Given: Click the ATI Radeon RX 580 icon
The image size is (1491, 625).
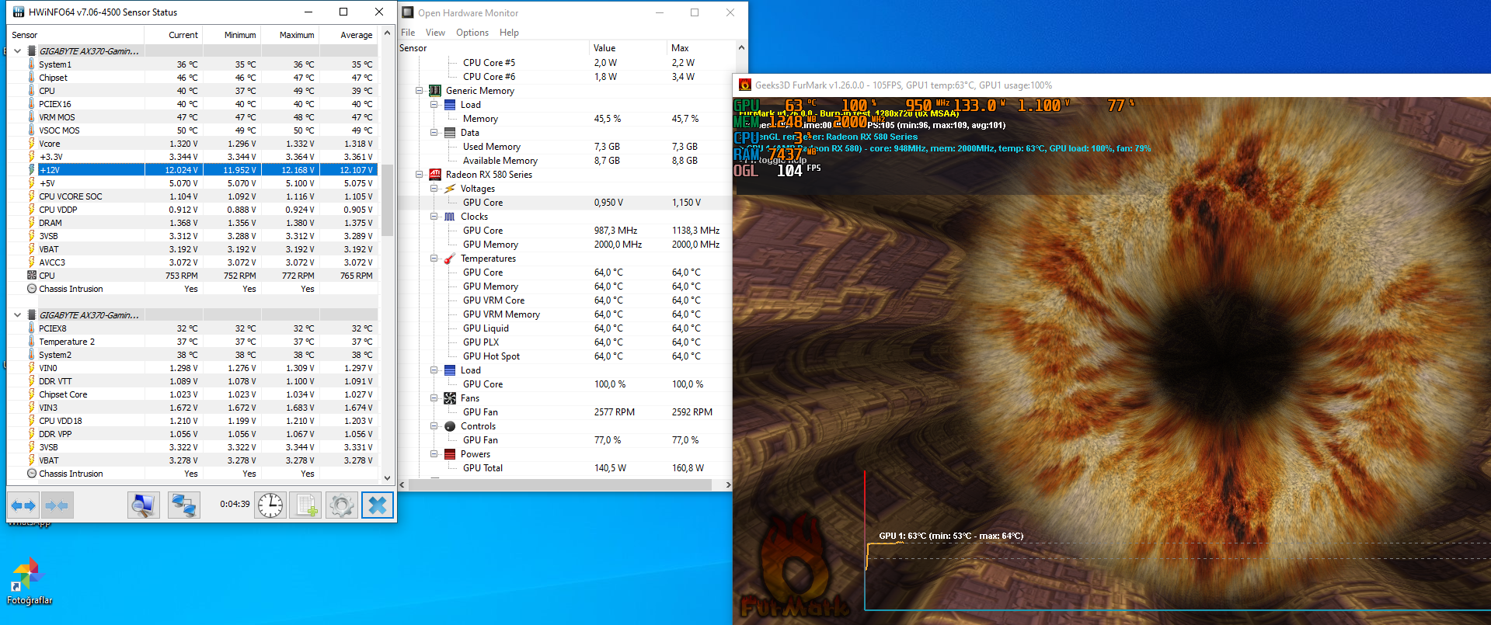Looking at the screenshot, I should 435,175.
